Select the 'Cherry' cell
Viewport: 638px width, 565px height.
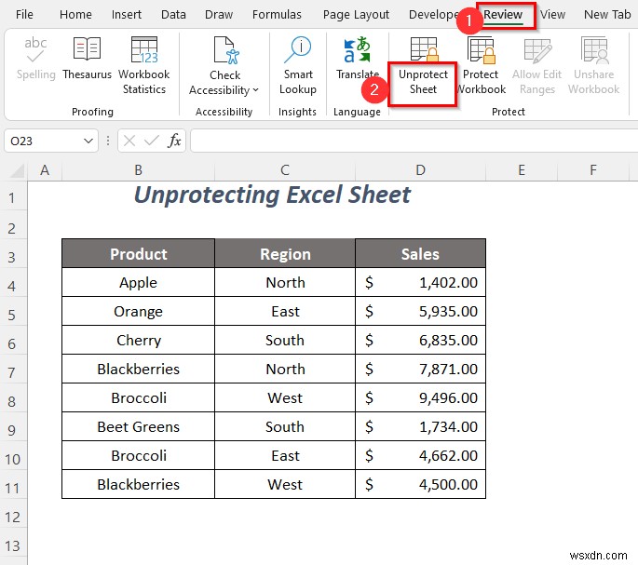pyautogui.click(x=139, y=340)
